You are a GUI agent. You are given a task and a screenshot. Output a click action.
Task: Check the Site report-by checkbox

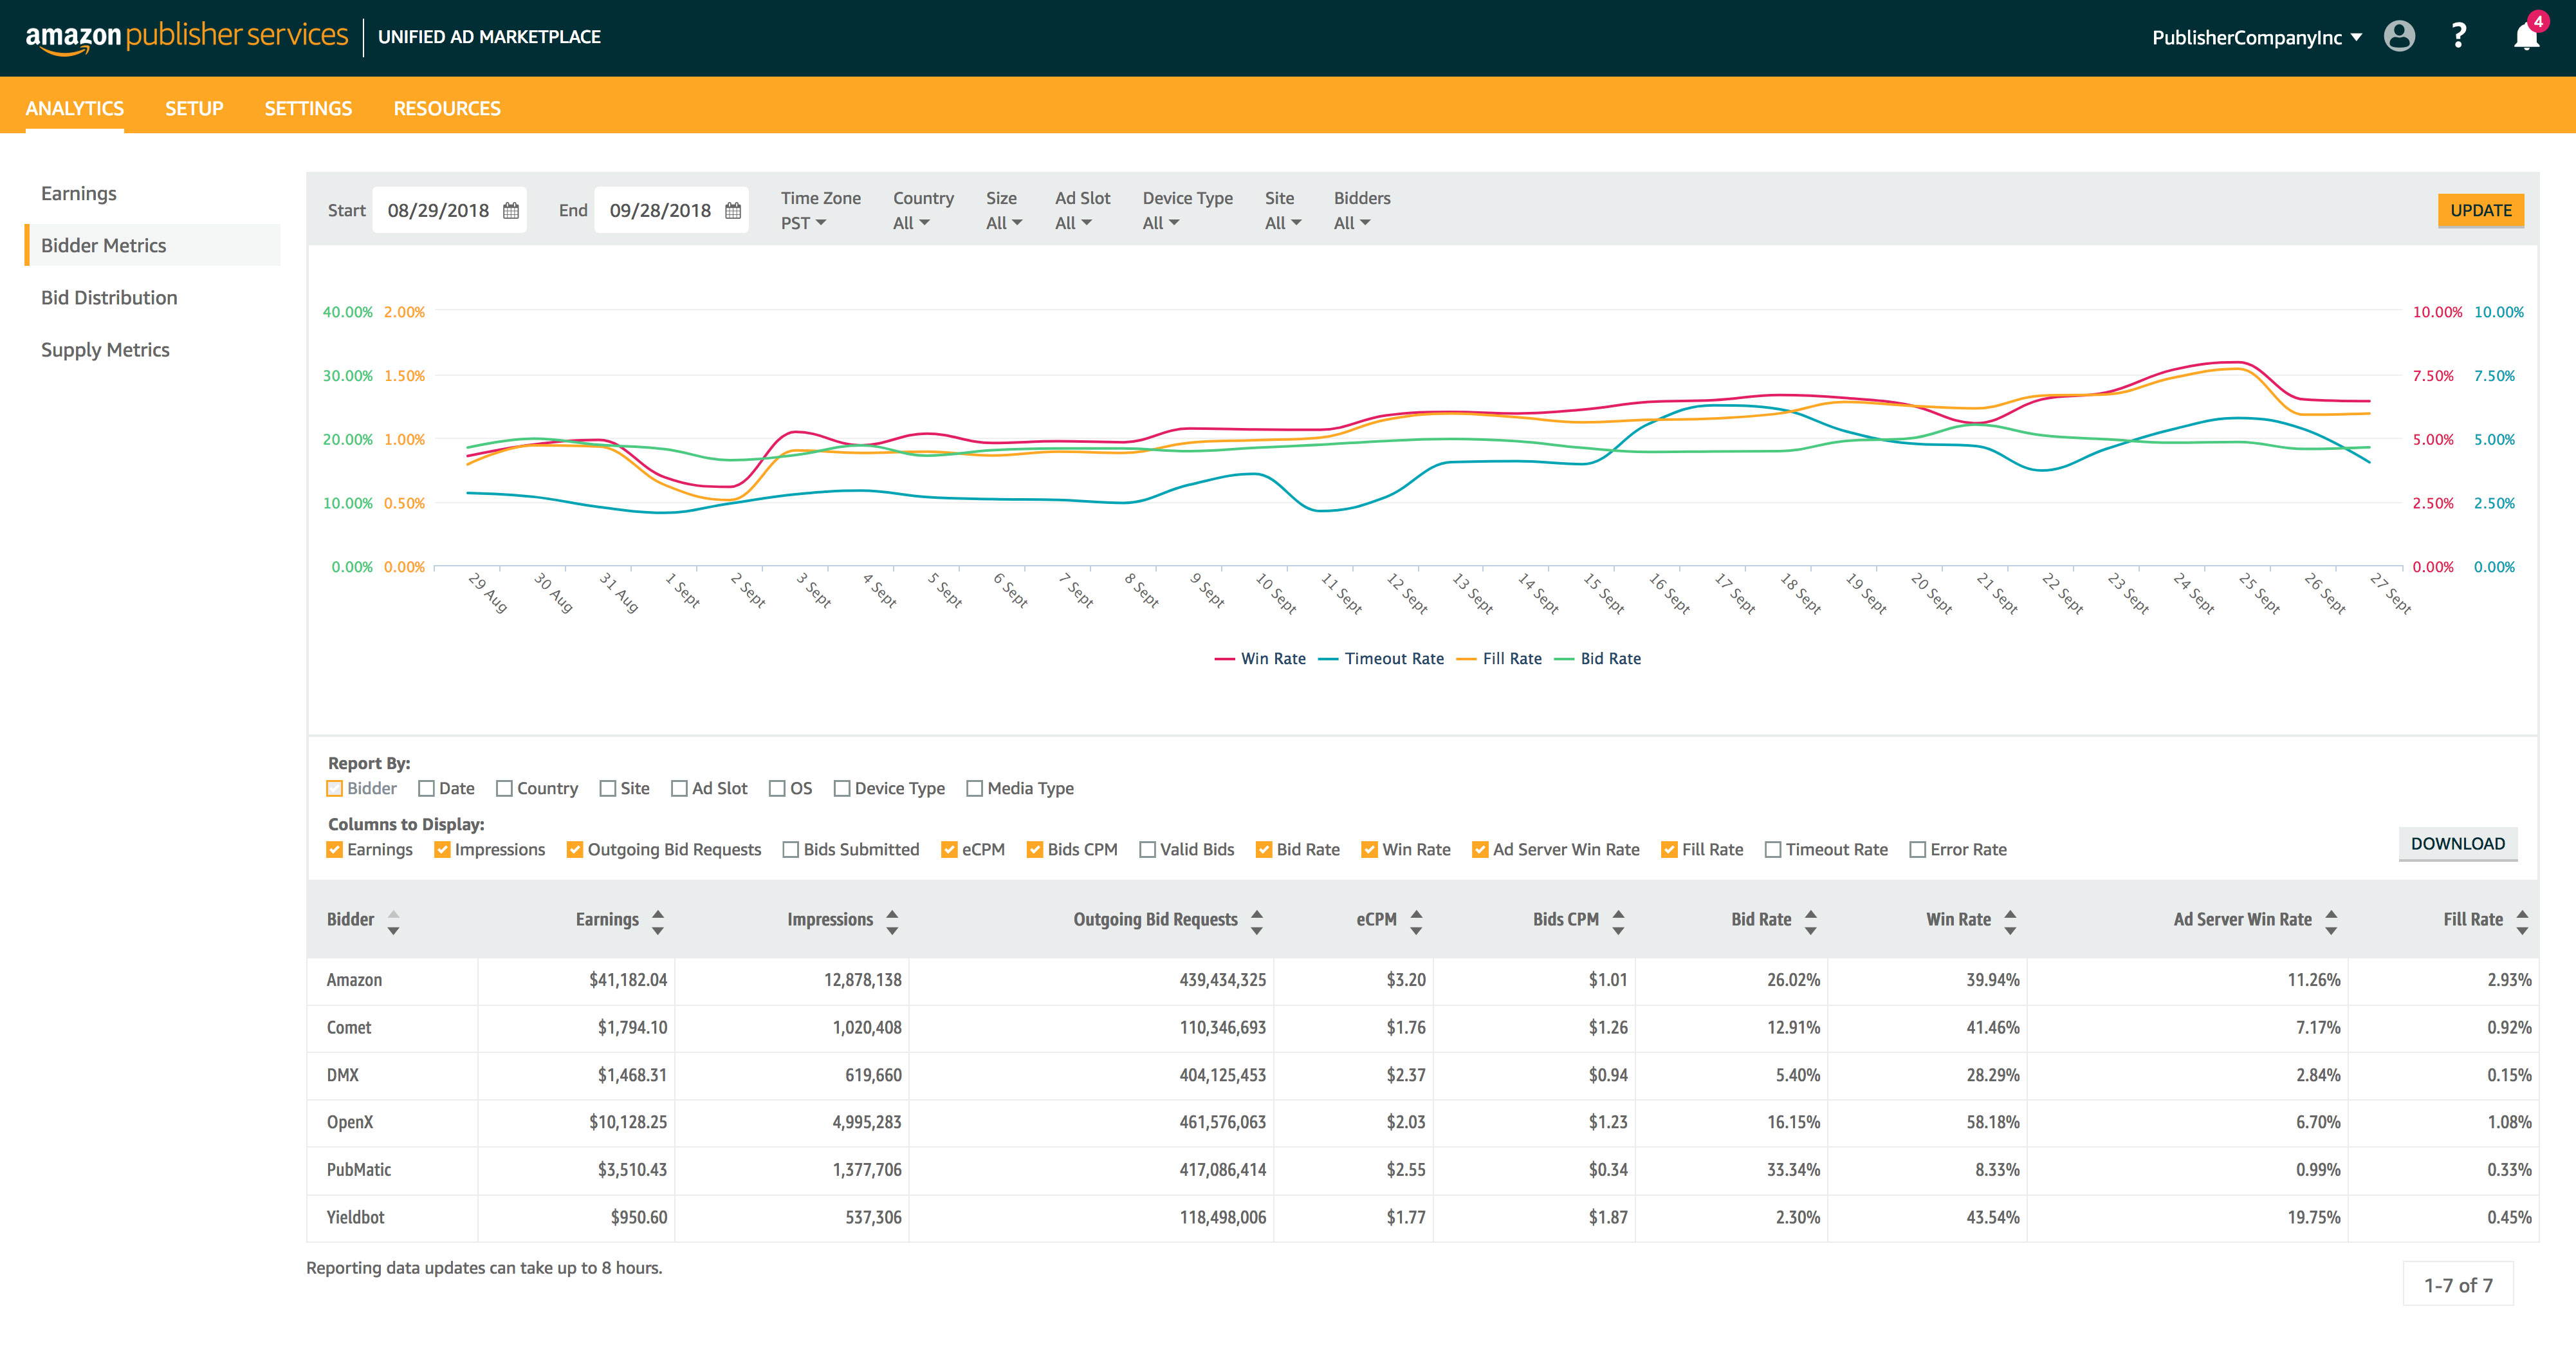608,788
